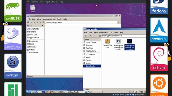172x96 pixels.
Task: Open the File menu in the VirtualBox menu bar
Action: tap(28, 2)
